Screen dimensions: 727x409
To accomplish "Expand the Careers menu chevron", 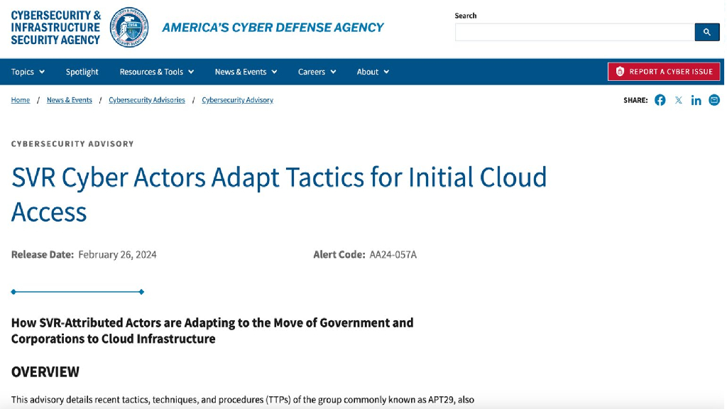I will tap(333, 72).
